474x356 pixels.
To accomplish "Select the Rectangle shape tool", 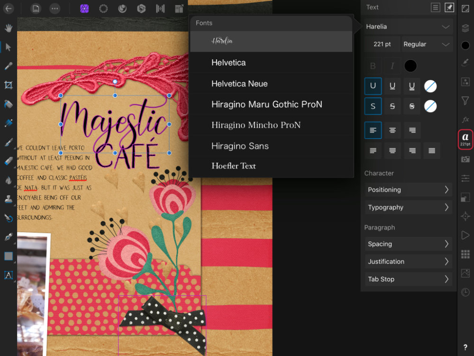I will [x=9, y=256].
